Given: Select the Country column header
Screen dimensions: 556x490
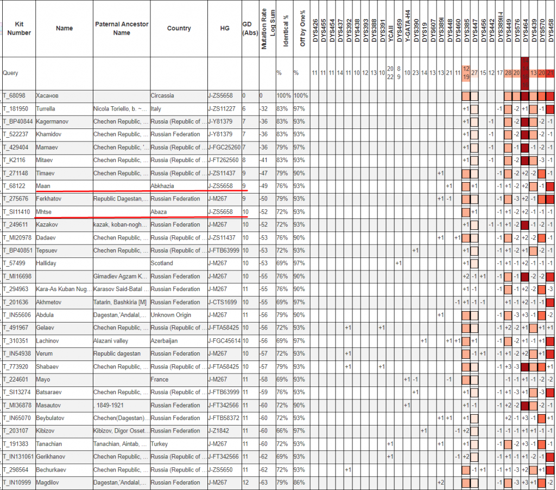Looking at the screenshot, I should click(x=179, y=28).
